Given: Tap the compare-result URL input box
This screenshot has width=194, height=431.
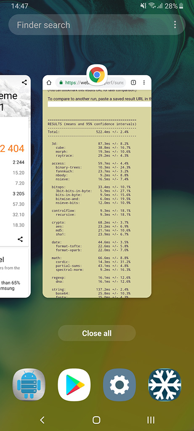Looking at the screenshot, I should tap(99, 104).
